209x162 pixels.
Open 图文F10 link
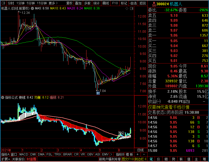coord(127,159)
